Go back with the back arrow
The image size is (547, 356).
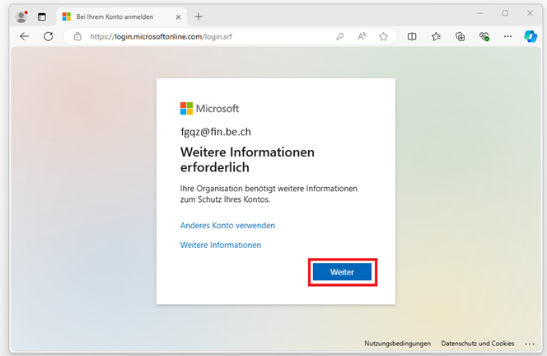click(25, 36)
